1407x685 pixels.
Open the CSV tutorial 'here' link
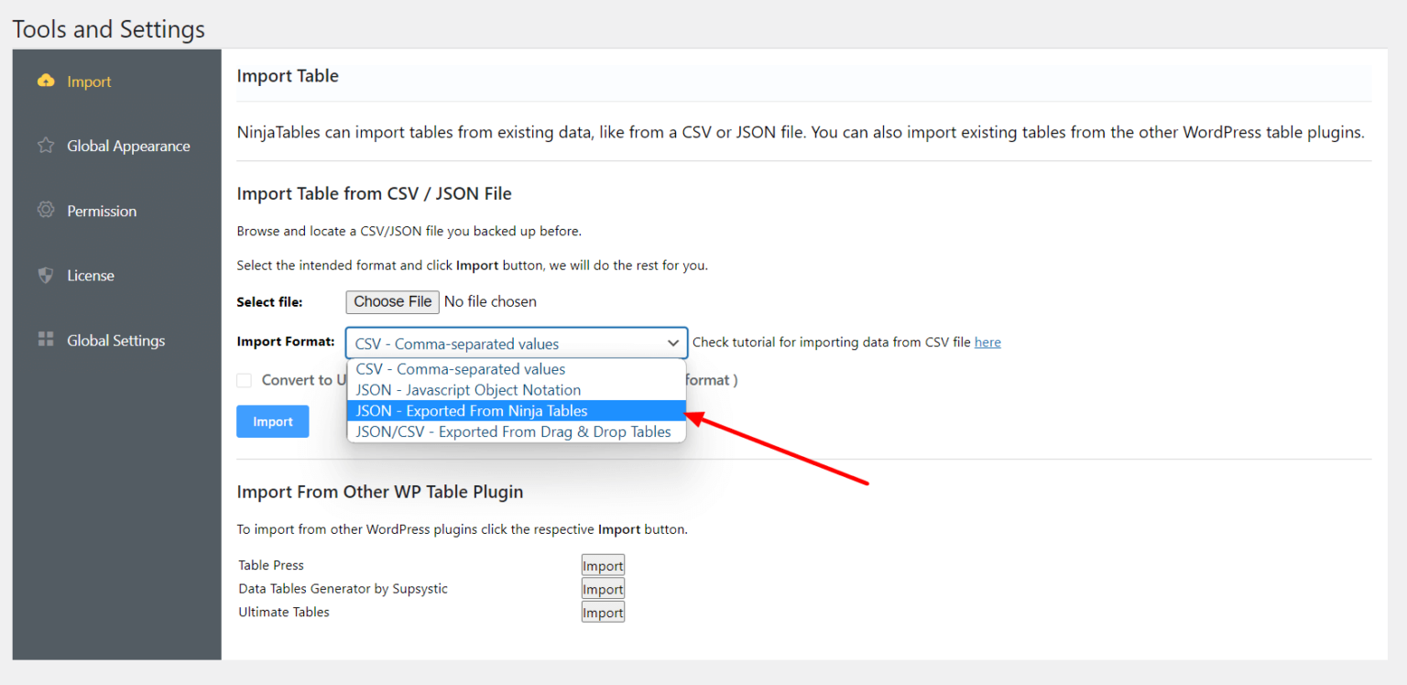tap(987, 342)
